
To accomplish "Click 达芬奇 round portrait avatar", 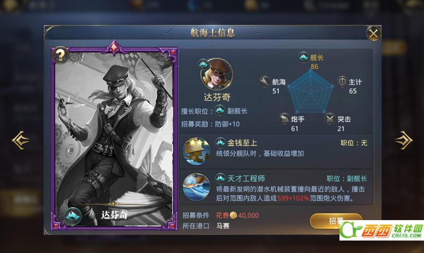I will [x=216, y=74].
